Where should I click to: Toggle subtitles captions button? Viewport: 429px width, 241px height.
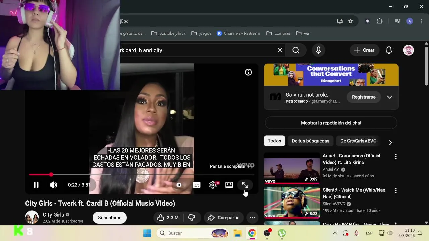click(x=197, y=185)
